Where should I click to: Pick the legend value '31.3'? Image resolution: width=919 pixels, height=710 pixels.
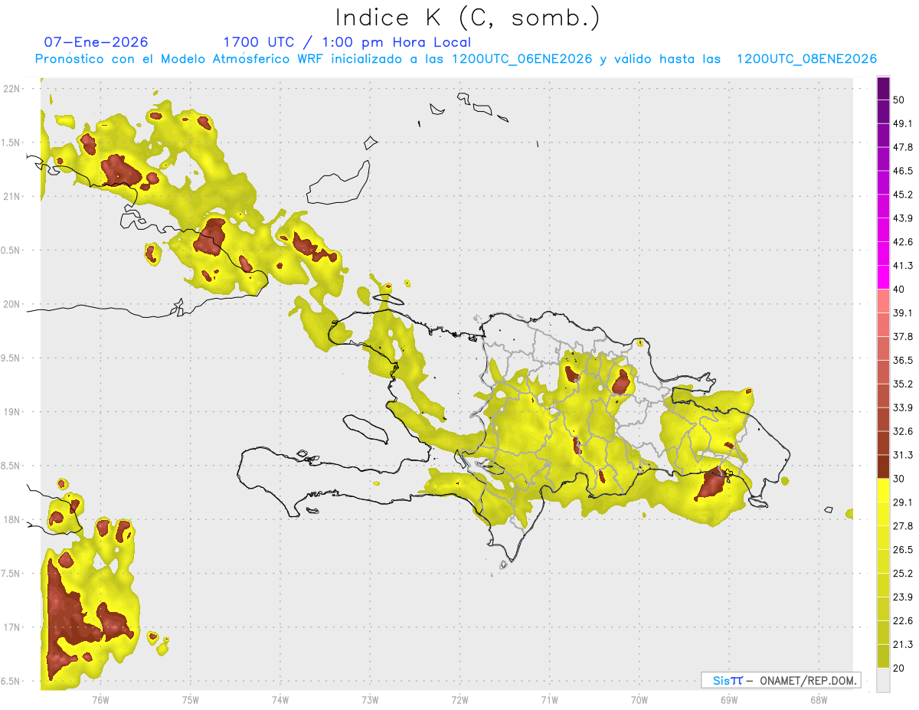pos(902,455)
